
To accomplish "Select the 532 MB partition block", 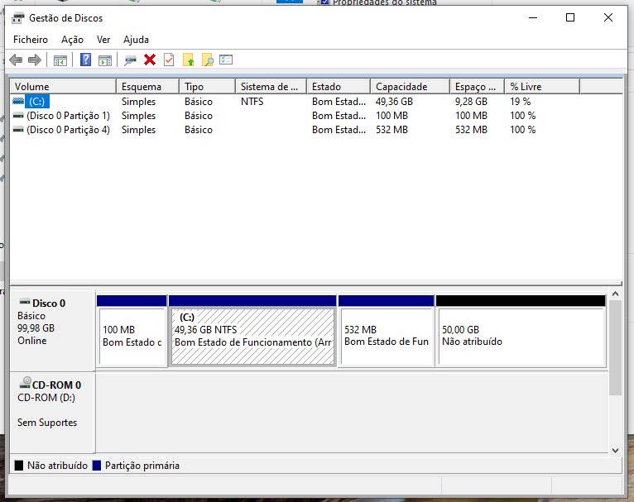I will click(x=386, y=336).
